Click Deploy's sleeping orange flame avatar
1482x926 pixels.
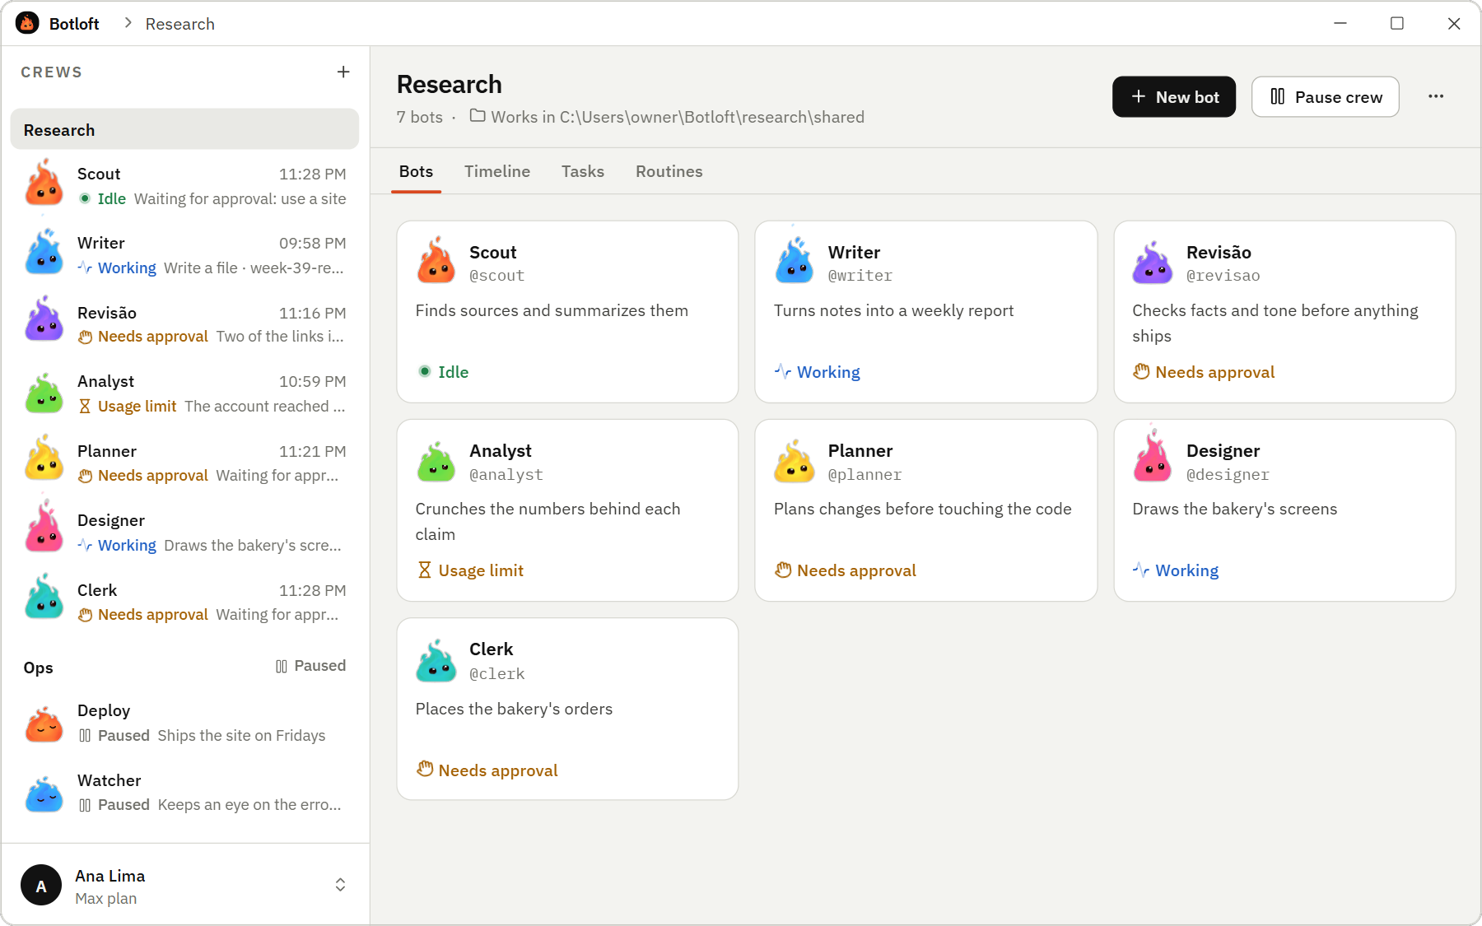(44, 724)
